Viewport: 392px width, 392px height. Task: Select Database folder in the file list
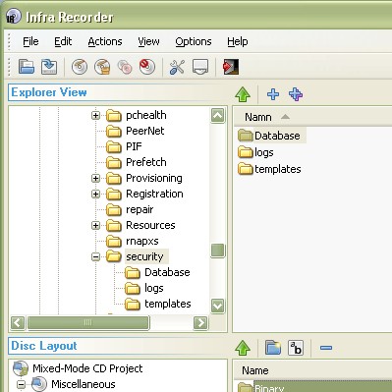(277, 136)
